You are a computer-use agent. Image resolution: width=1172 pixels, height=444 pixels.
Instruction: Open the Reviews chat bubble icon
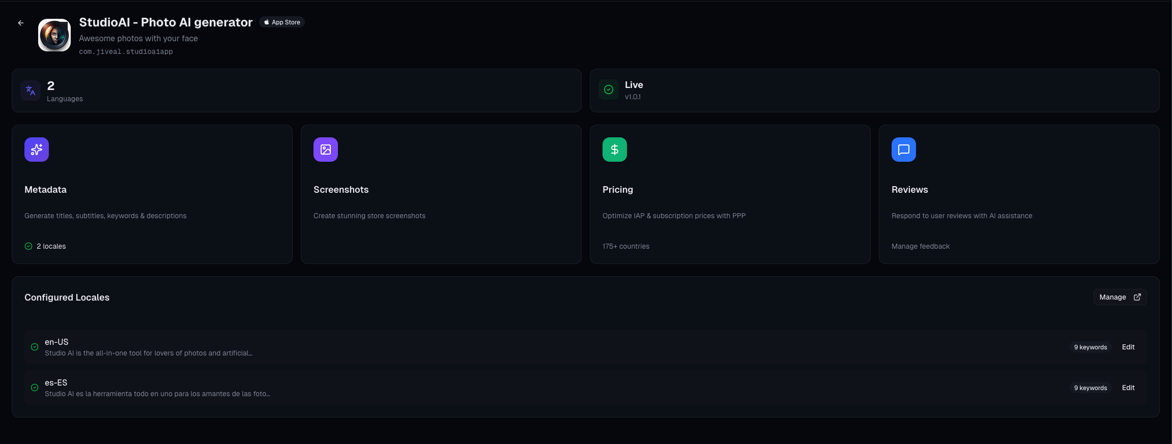pos(904,150)
